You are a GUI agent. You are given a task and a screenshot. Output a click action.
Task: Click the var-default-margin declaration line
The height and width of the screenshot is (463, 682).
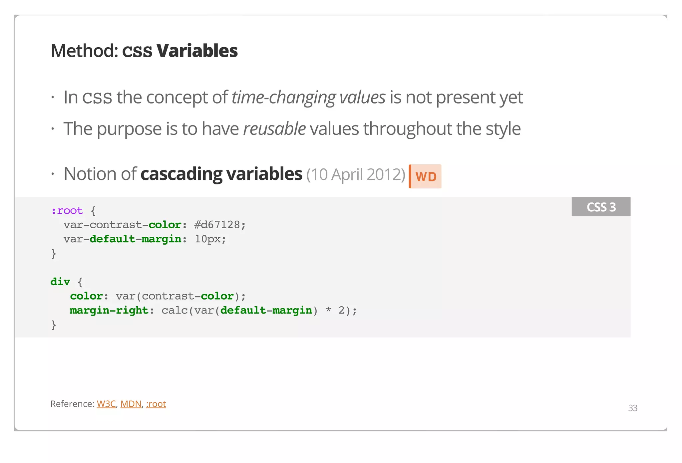(145, 239)
